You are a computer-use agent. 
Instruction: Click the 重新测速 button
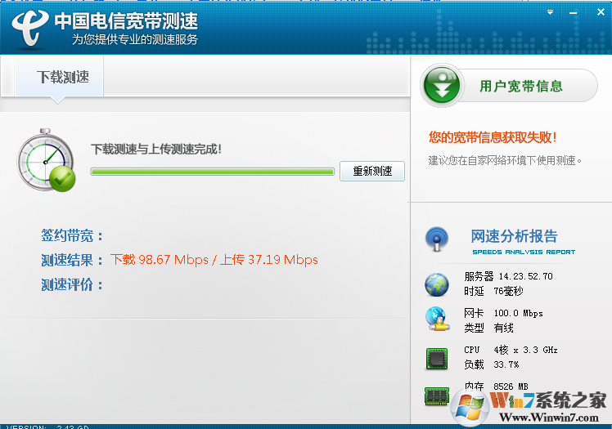point(372,171)
